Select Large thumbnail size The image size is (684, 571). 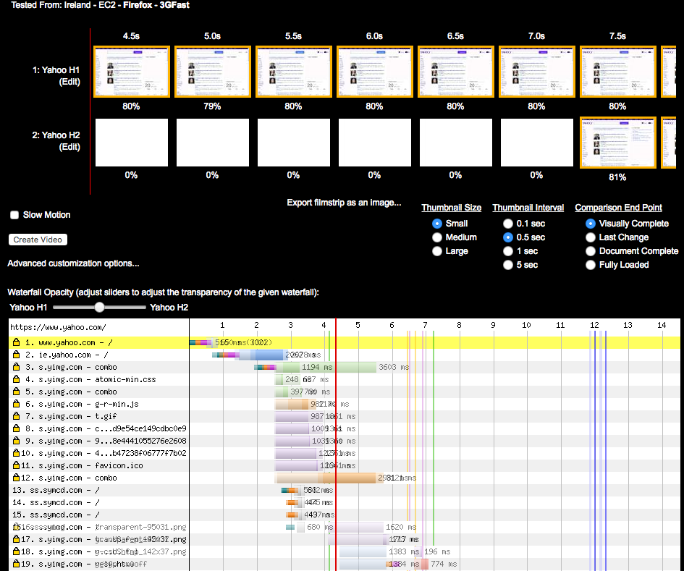(x=436, y=251)
